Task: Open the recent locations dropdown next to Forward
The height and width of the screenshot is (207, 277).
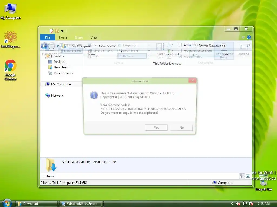Action: coord(58,46)
